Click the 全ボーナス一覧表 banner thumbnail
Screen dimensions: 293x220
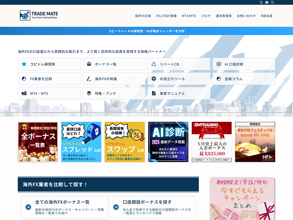[38, 142]
